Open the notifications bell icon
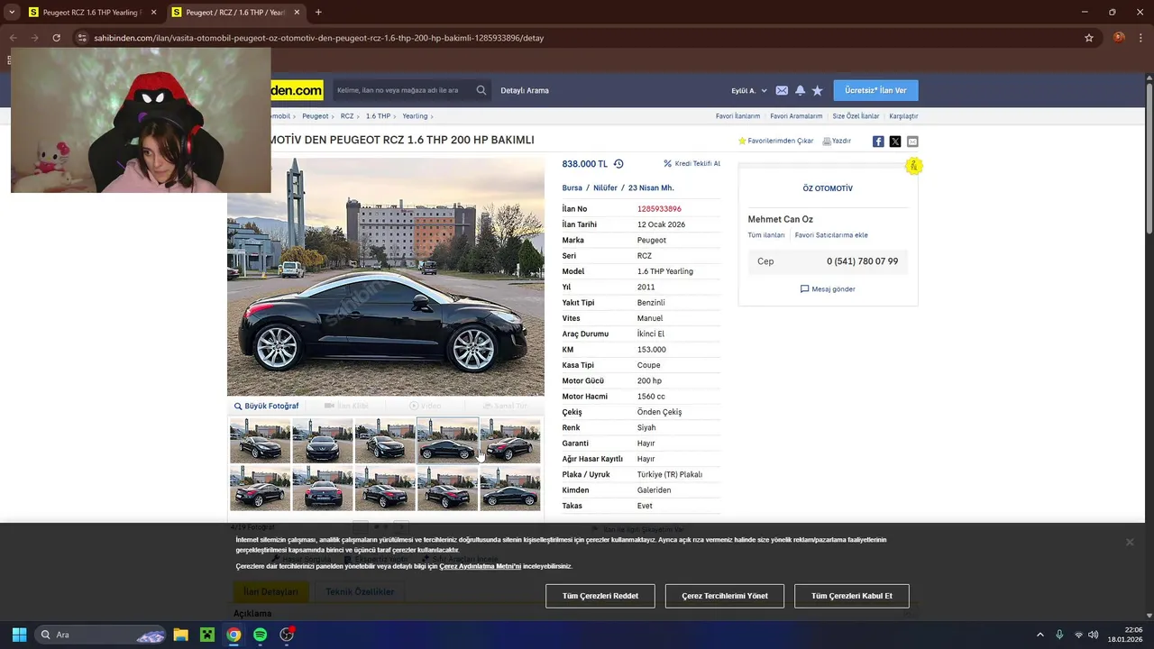 [800, 90]
